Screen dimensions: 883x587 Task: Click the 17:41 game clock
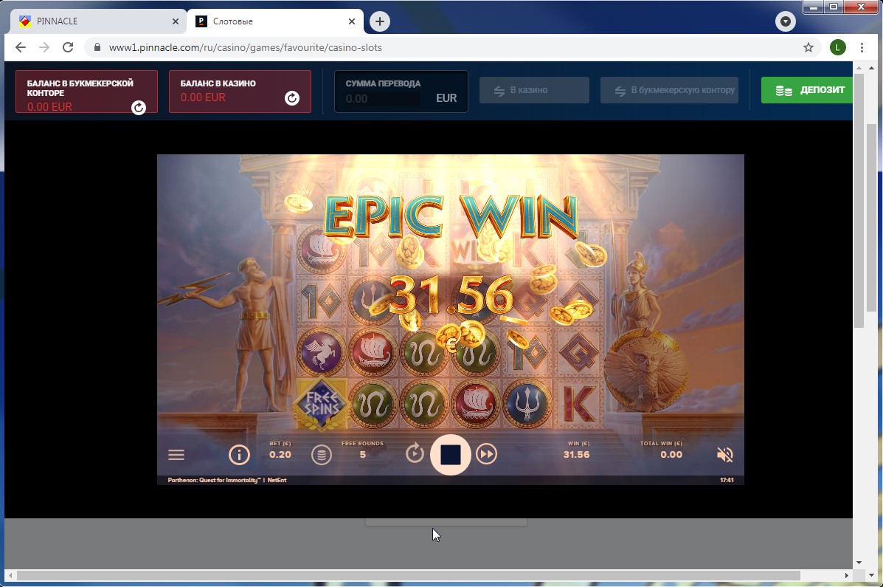tap(727, 481)
